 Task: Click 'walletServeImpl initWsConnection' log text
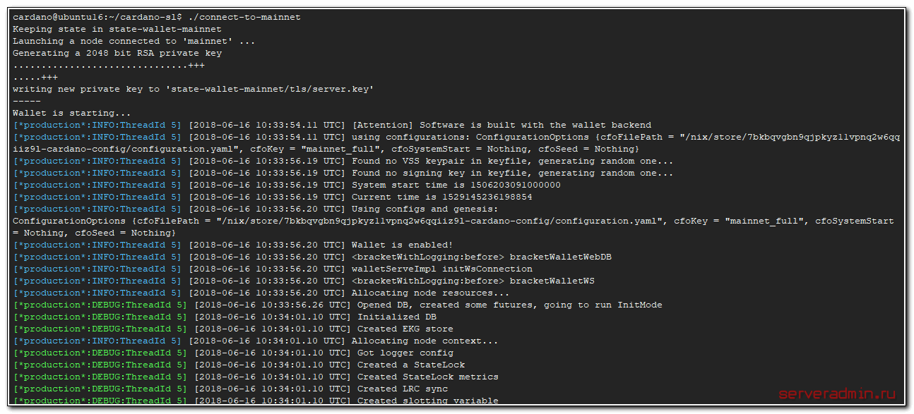[441, 269]
